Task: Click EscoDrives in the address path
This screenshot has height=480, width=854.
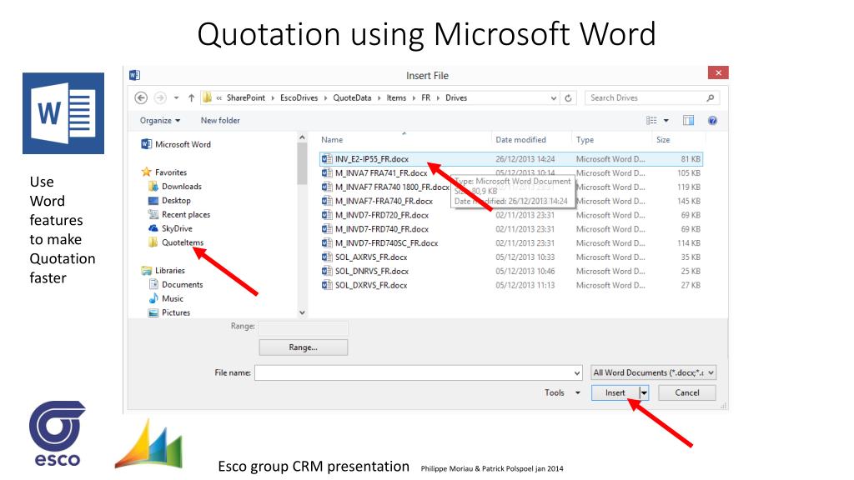Action: point(299,98)
